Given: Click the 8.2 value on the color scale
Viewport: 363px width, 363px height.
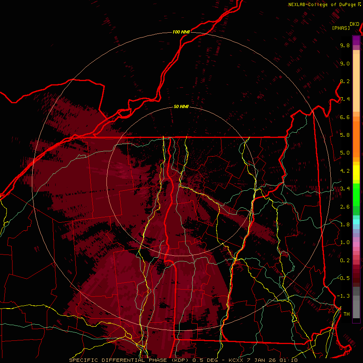Looking at the screenshot, I should (x=345, y=81).
